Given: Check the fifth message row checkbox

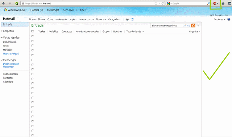Looking at the screenshot, I should (x=33, y=55).
